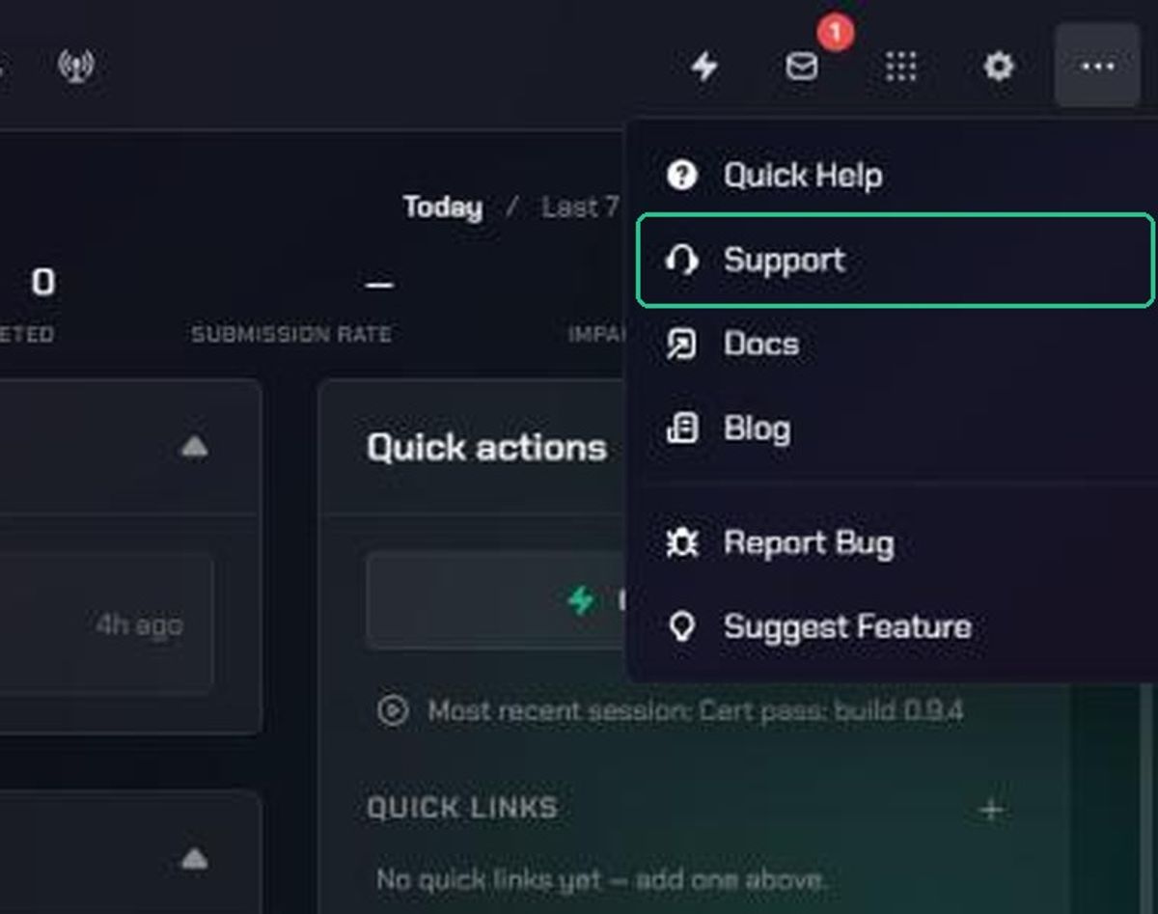Click the green lightning quick action button
This screenshot has height=914, width=1158.
(496, 600)
